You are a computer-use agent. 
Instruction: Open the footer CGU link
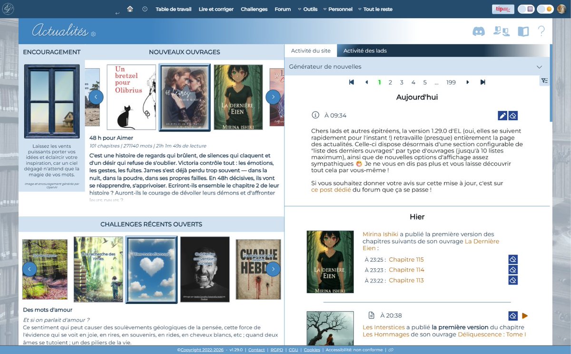pyautogui.click(x=293, y=350)
